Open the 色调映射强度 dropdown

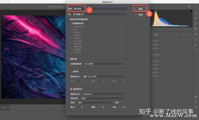coord(104,64)
